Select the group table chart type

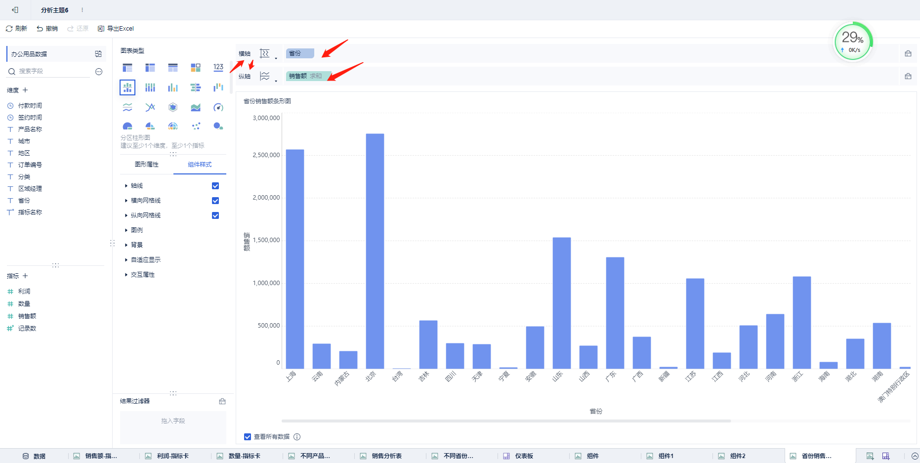(127, 68)
